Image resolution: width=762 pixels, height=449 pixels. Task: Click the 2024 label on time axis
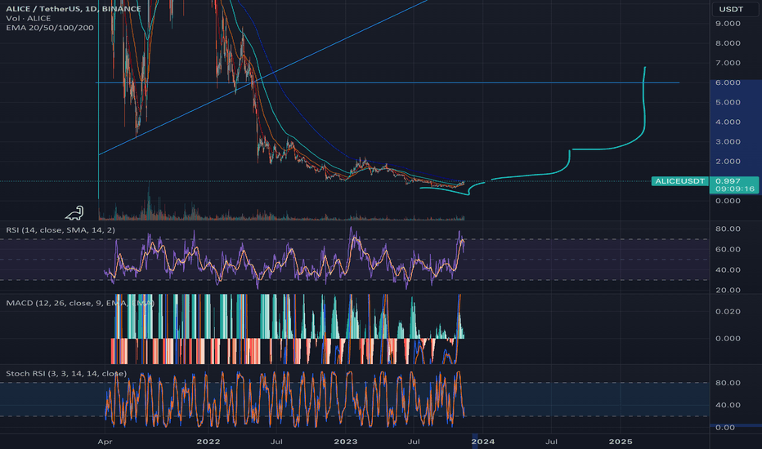coord(483,442)
